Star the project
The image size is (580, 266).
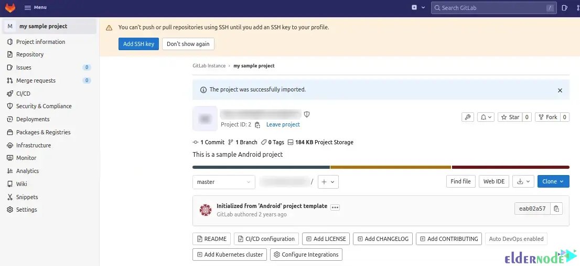(x=509, y=117)
